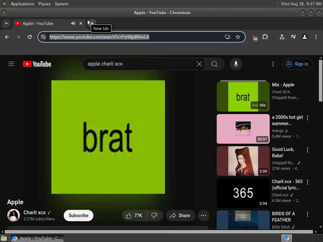The image size is (323, 242).
Task: Open the Mix - Apple thumbnail
Action: (243, 96)
